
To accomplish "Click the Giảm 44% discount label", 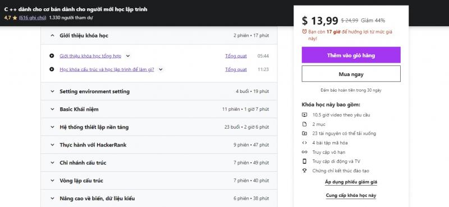I will [373, 21].
